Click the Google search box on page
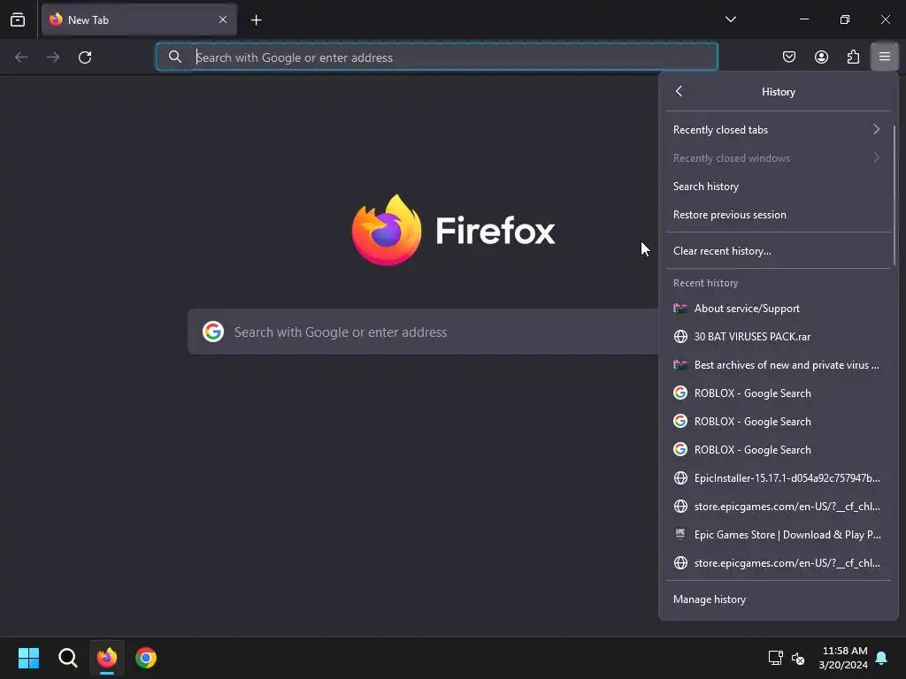This screenshot has height=679, width=906. pos(423,332)
